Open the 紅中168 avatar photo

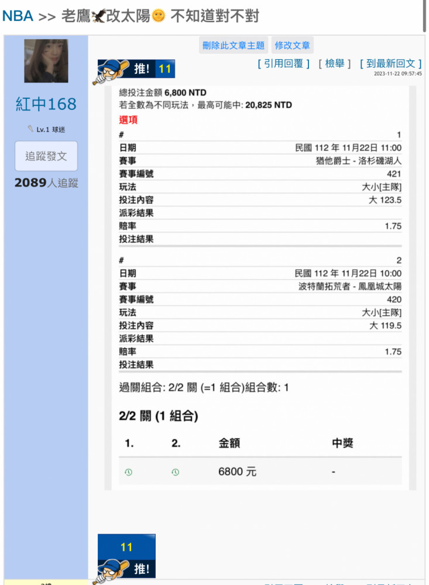click(46, 61)
